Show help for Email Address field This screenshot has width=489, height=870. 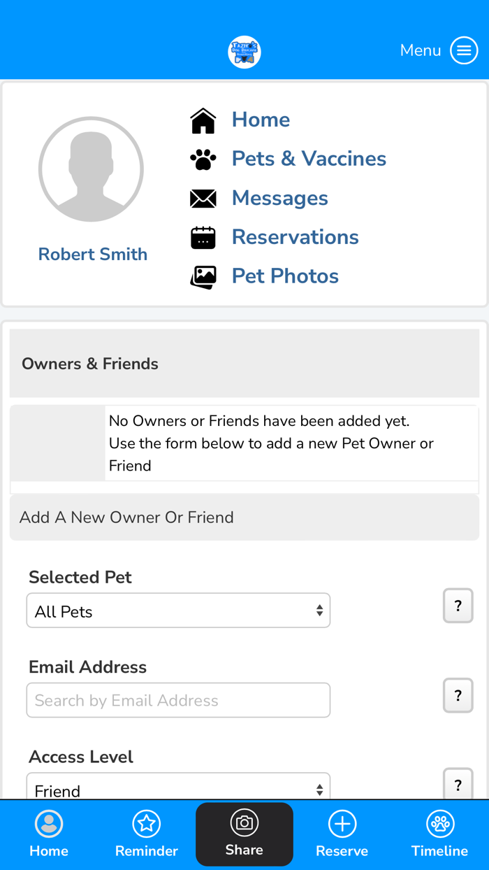coord(458,695)
